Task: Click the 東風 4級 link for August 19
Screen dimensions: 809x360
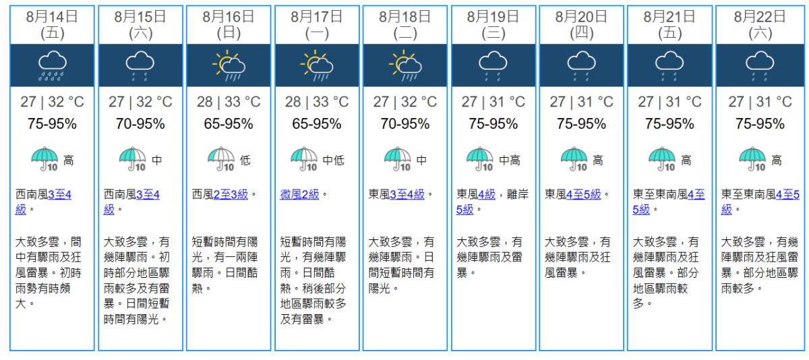Action: (486, 194)
